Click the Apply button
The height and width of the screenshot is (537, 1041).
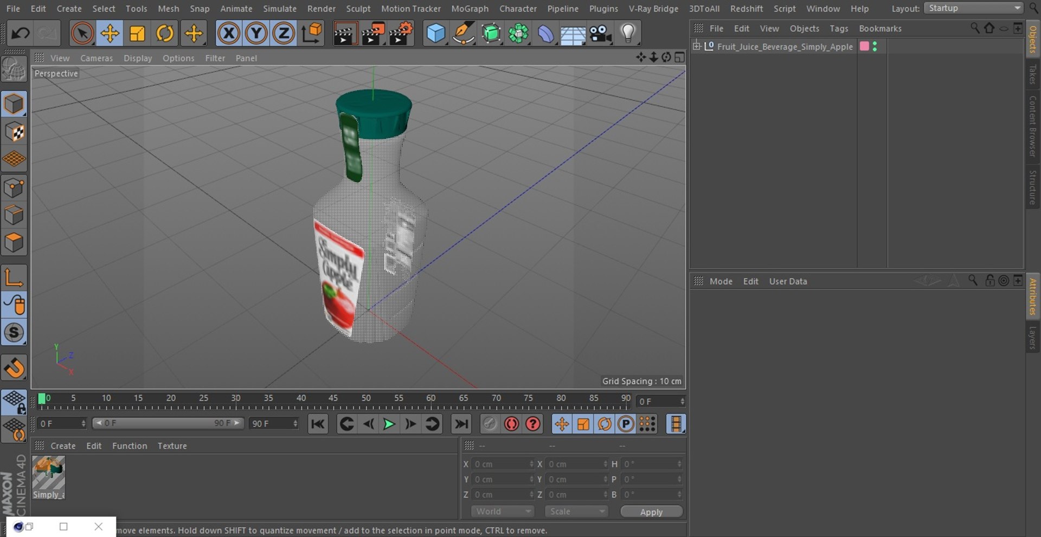click(x=651, y=512)
